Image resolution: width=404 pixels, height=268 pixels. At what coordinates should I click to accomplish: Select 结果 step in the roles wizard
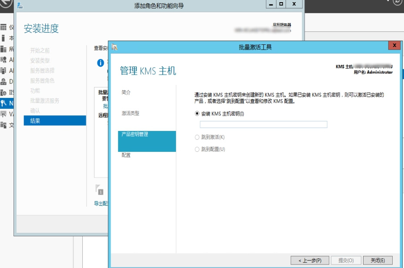[55, 121]
